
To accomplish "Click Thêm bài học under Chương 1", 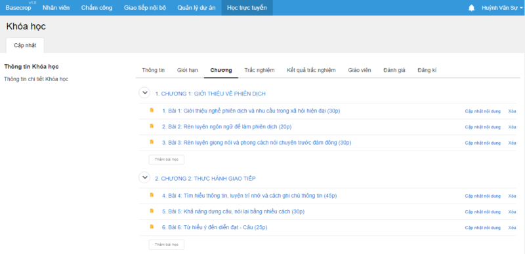I will [167, 160].
